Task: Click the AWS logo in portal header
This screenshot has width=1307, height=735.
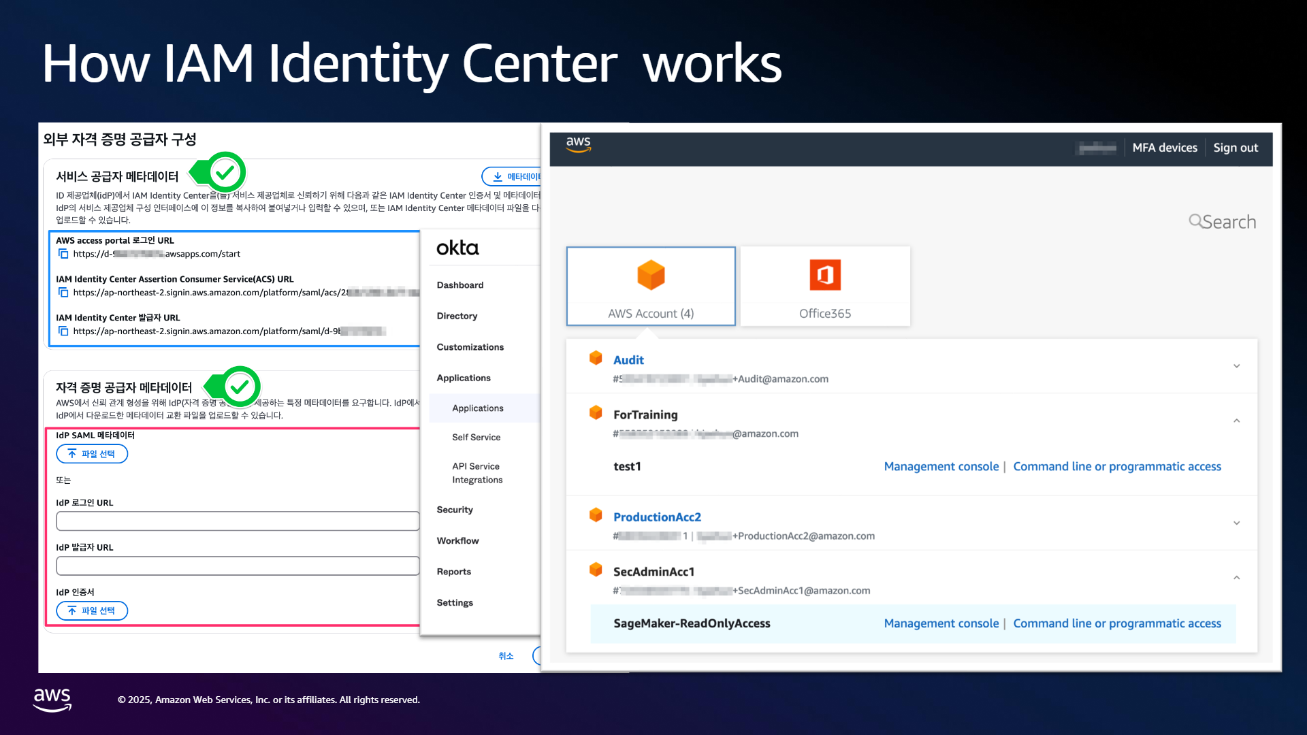Action: coord(578,144)
